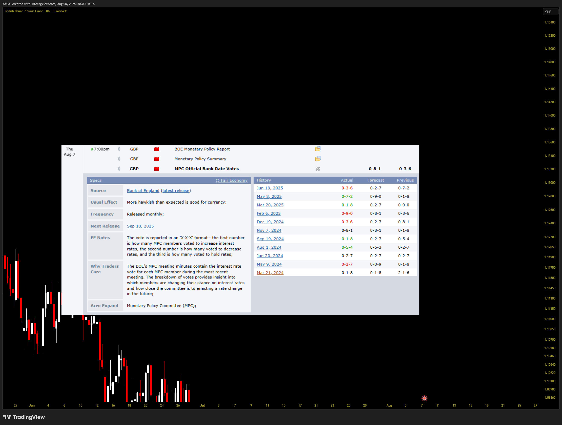Open Sep 19, 2024 history link

tap(270, 239)
